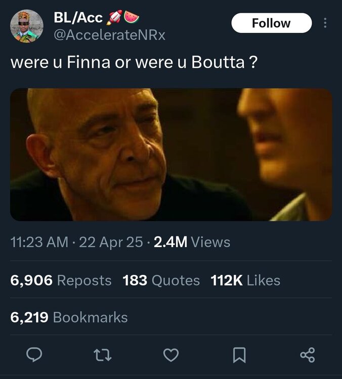View the 2.4M Views analytics
342x379 pixels.
coord(192,242)
